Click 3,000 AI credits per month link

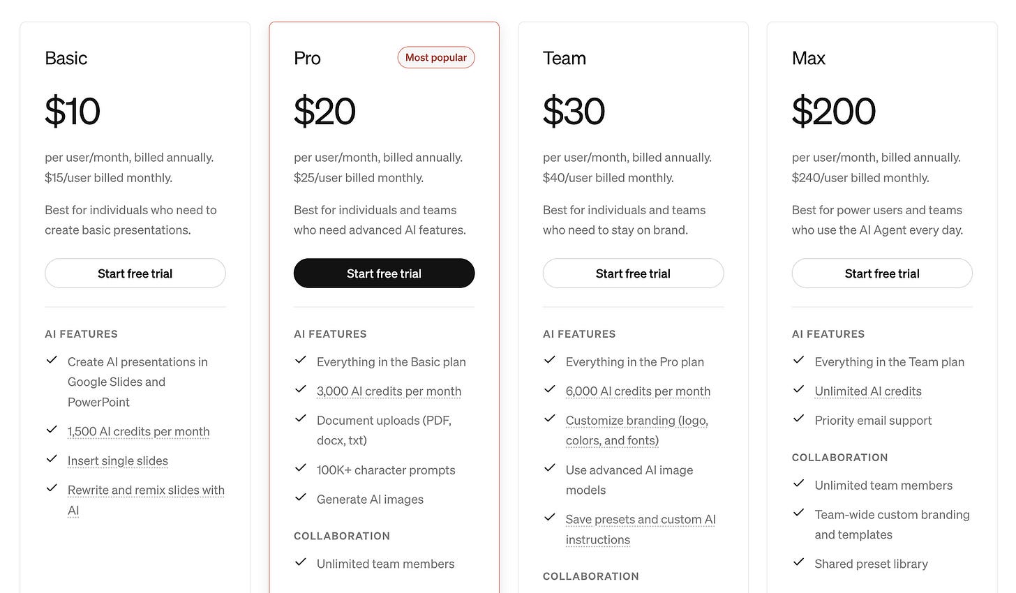tap(389, 391)
